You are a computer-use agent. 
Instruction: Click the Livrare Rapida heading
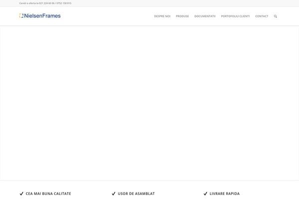pyautogui.click(x=225, y=194)
